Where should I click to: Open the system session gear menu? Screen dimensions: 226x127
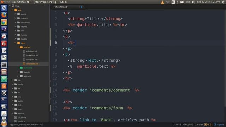[x=223, y=2]
